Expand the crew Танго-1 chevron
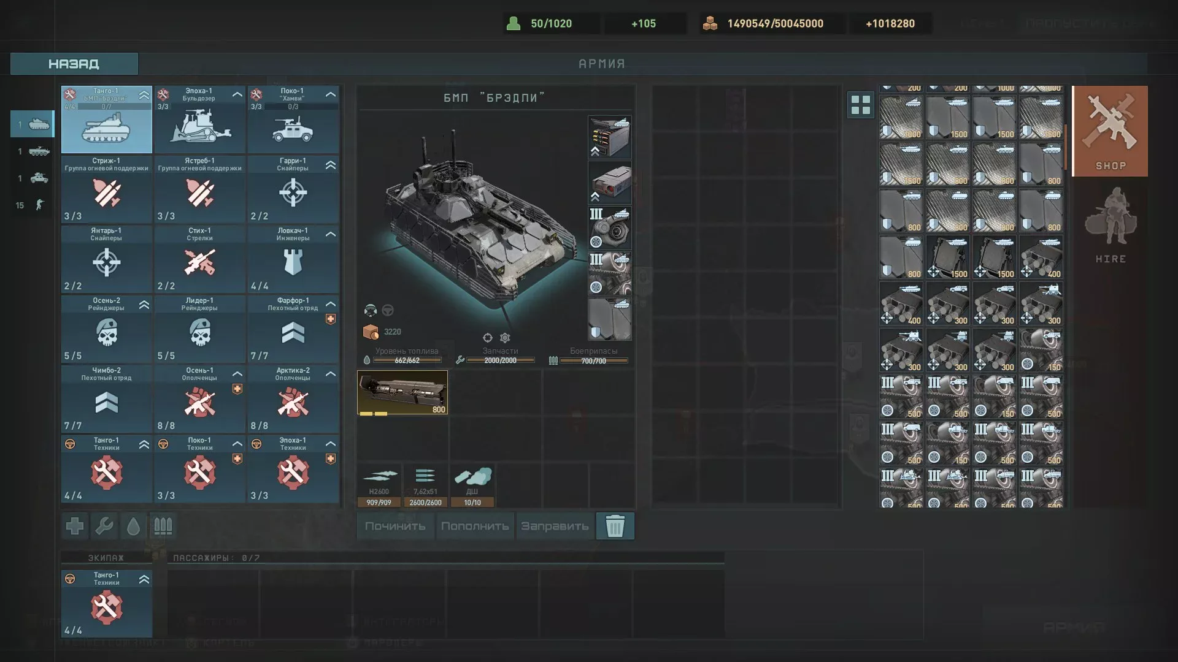 144,579
